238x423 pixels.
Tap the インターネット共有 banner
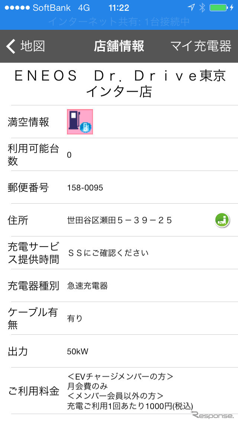[119, 22]
